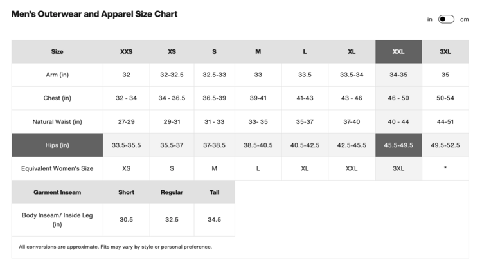The width and height of the screenshot is (482, 268).
Task: Select the 3XL size column header
Action: click(445, 51)
